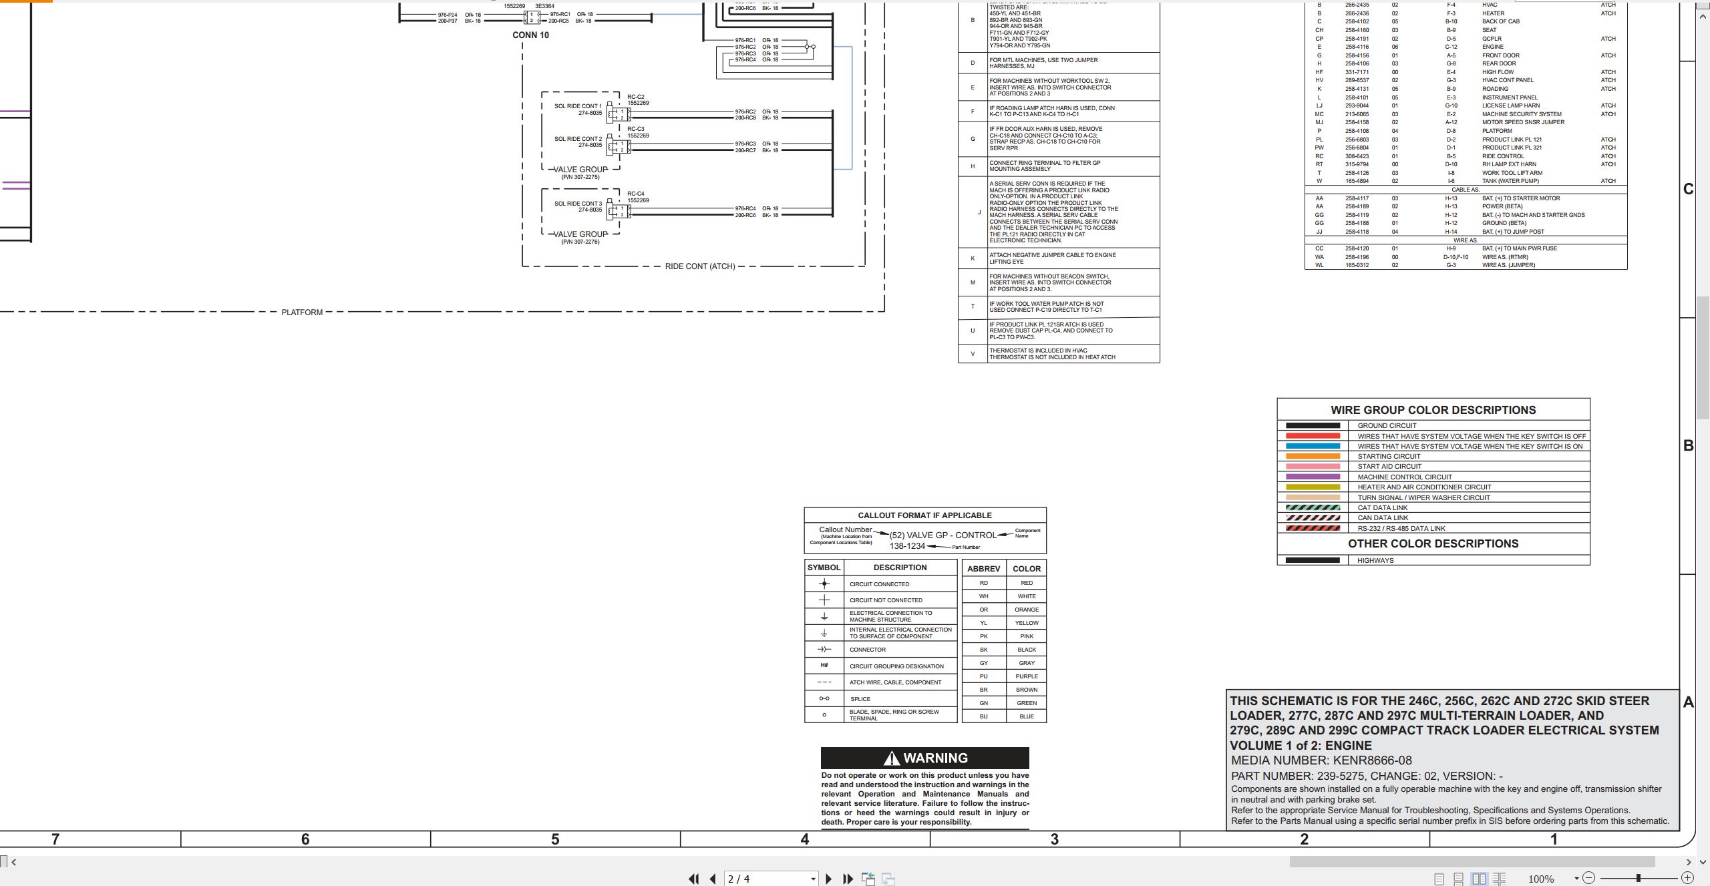This screenshot has width=1710, height=886.
Task: Click the HIGHWAYS legend entry
Action: pyautogui.click(x=1375, y=560)
